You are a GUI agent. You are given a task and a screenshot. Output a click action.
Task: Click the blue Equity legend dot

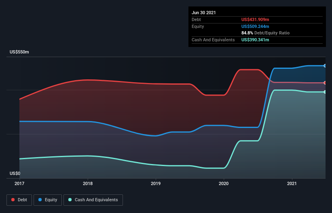(x=40, y=200)
